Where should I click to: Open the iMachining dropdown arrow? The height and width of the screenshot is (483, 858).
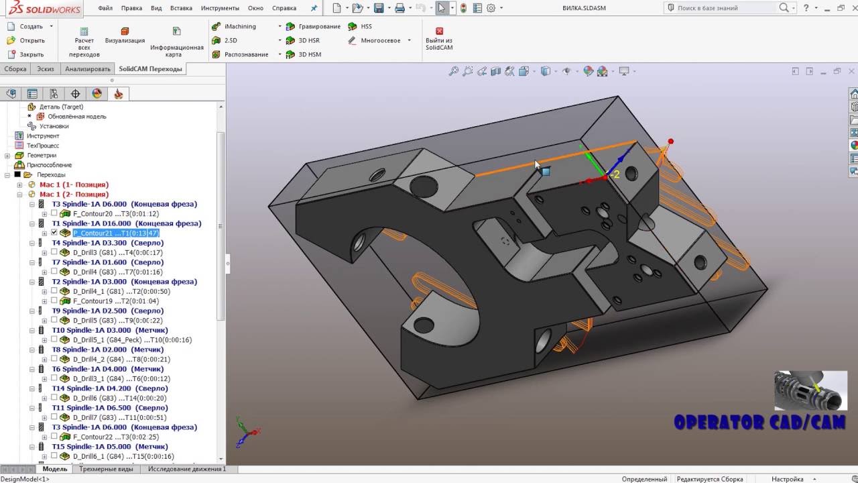pyautogui.click(x=280, y=27)
